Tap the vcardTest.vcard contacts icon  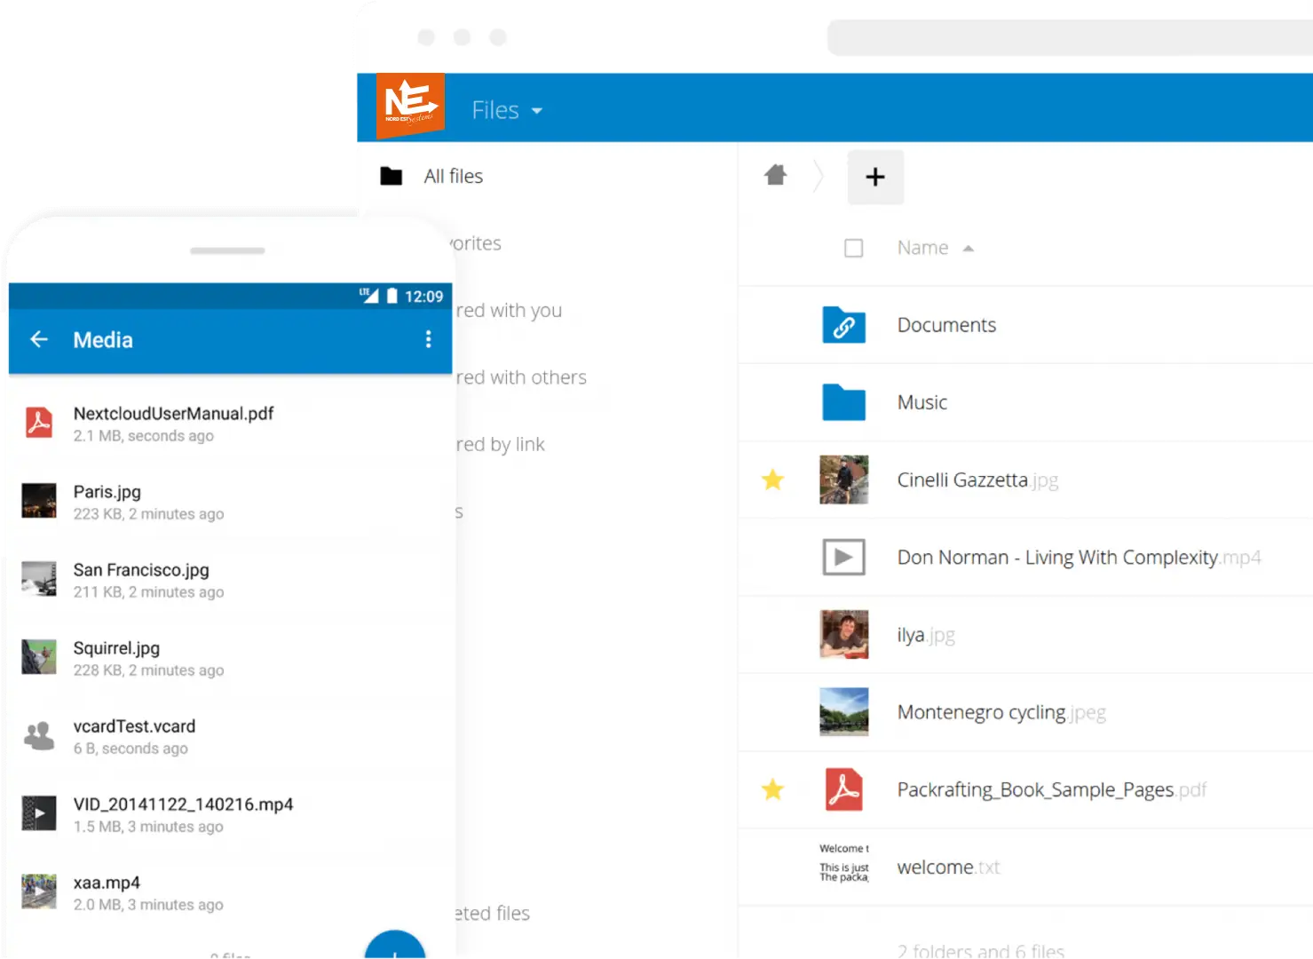coord(39,736)
